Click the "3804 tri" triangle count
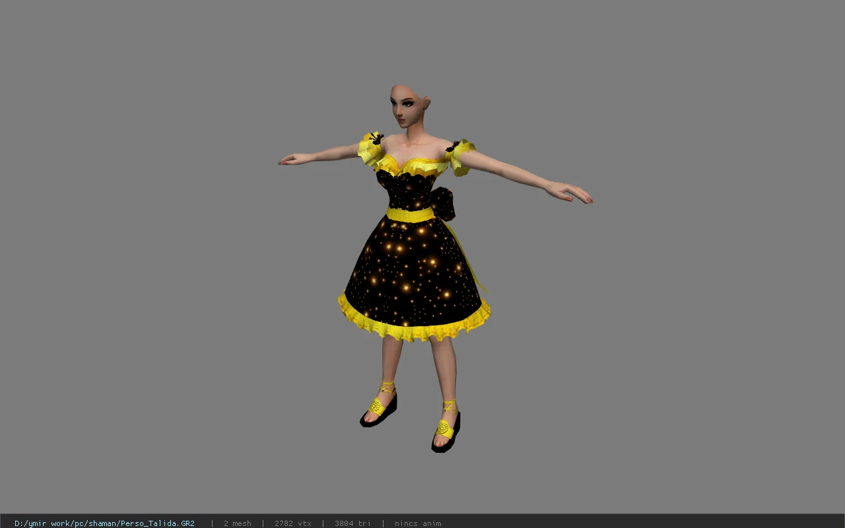The width and height of the screenshot is (845, 528). 353,523
